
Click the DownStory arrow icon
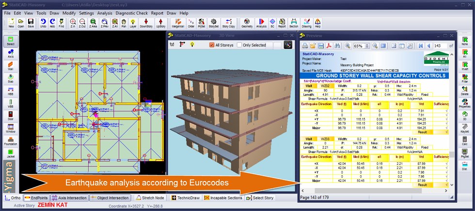pos(146,23)
